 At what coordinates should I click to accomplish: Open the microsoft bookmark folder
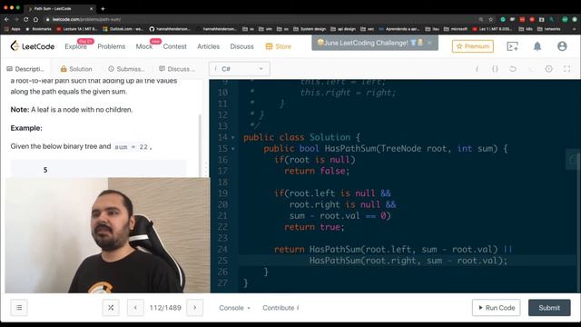(456, 29)
